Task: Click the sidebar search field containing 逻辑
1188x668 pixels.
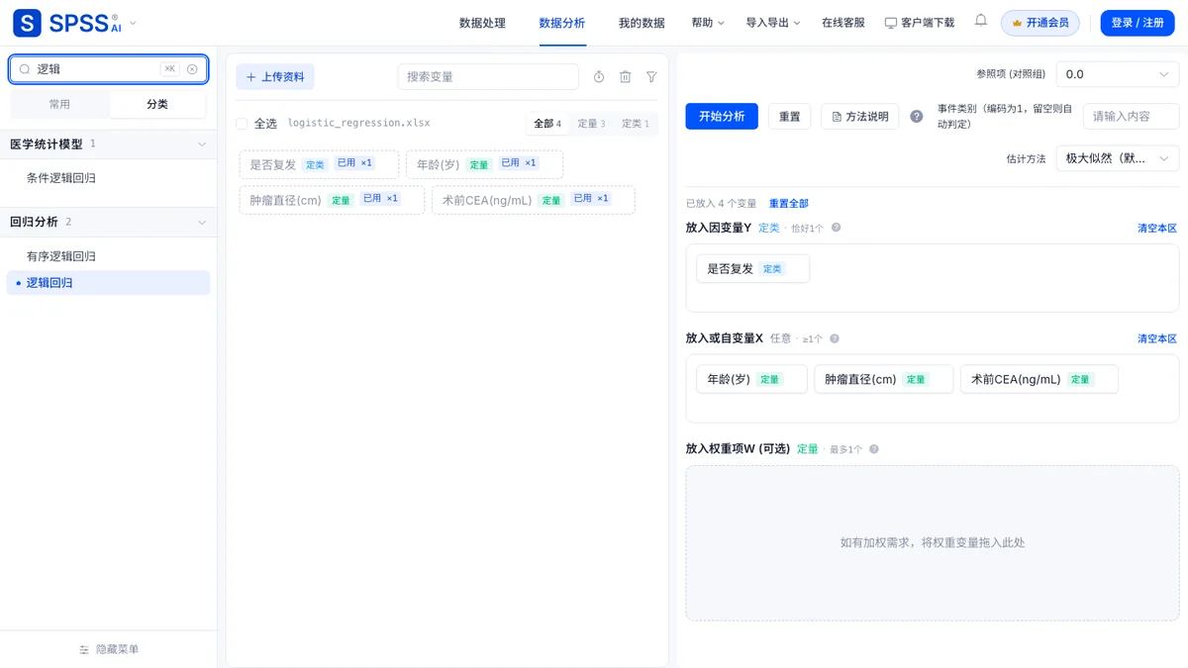Action: point(109,69)
